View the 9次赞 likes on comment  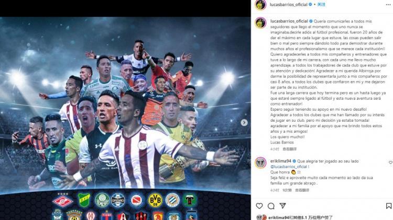(287, 190)
